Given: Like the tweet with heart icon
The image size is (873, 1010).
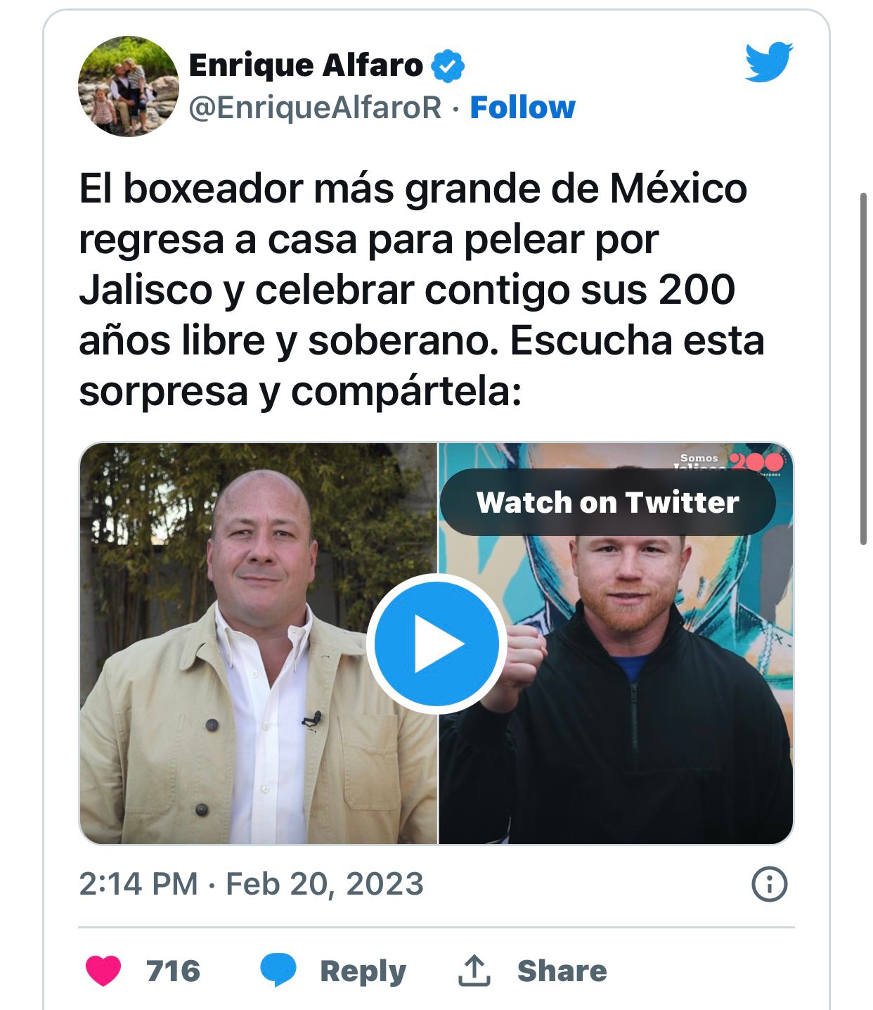Looking at the screenshot, I should tap(103, 971).
